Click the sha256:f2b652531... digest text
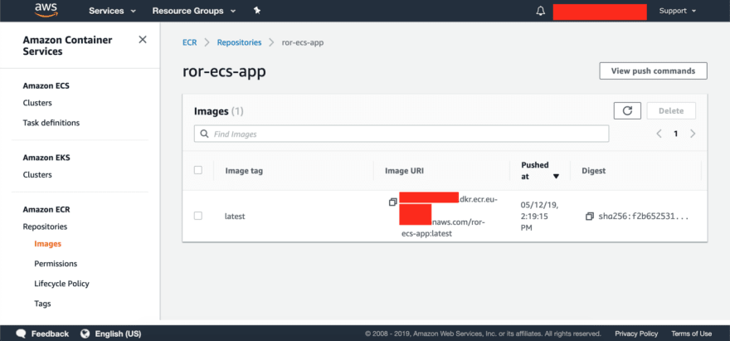This screenshot has height=341, width=730. (644, 217)
